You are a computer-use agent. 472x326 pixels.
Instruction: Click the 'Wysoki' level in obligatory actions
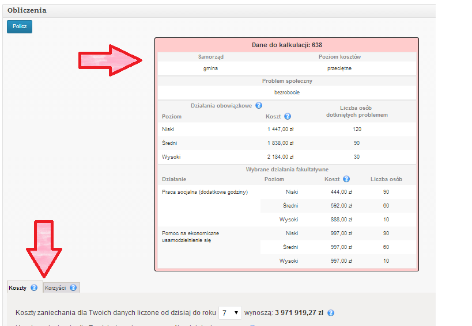pos(171,157)
